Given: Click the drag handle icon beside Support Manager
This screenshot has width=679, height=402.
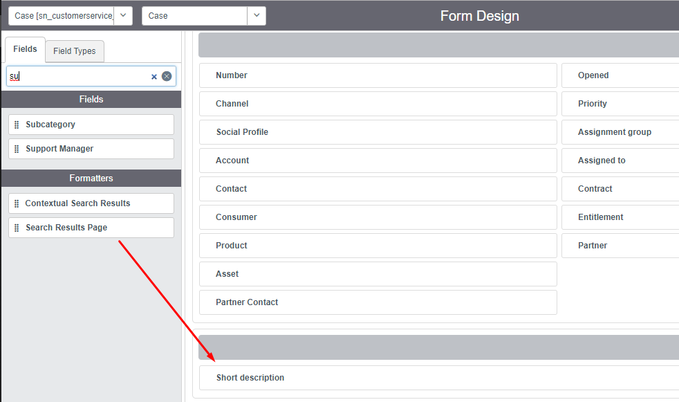Looking at the screenshot, I should (x=17, y=149).
